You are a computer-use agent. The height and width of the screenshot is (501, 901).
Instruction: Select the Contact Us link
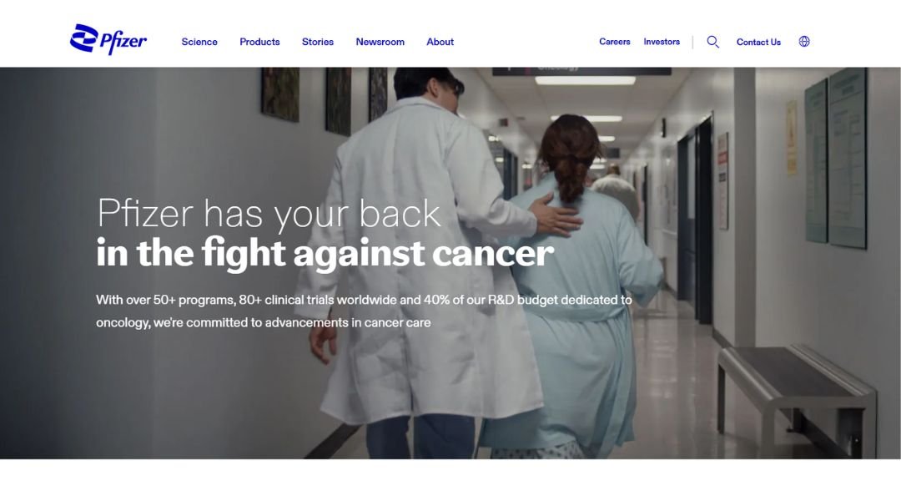tap(758, 42)
